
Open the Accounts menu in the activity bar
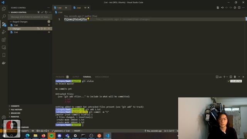point(4,117)
